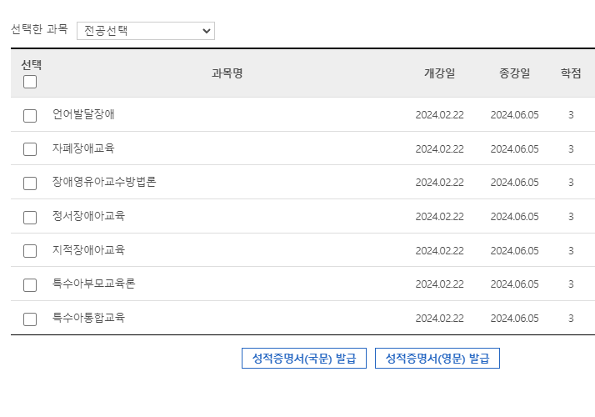Click the 성적증명서(영문) 발급 button
Viewport: 595px width, 417px height.
(x=437, y=359)
